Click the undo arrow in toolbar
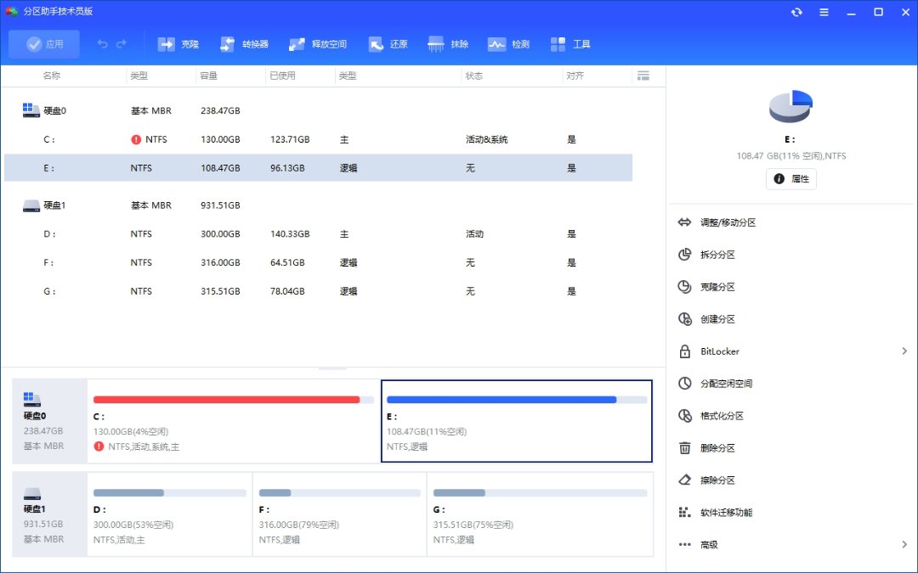Image resolution: width=918 pixels, height=573 pixels. [103, 44]
